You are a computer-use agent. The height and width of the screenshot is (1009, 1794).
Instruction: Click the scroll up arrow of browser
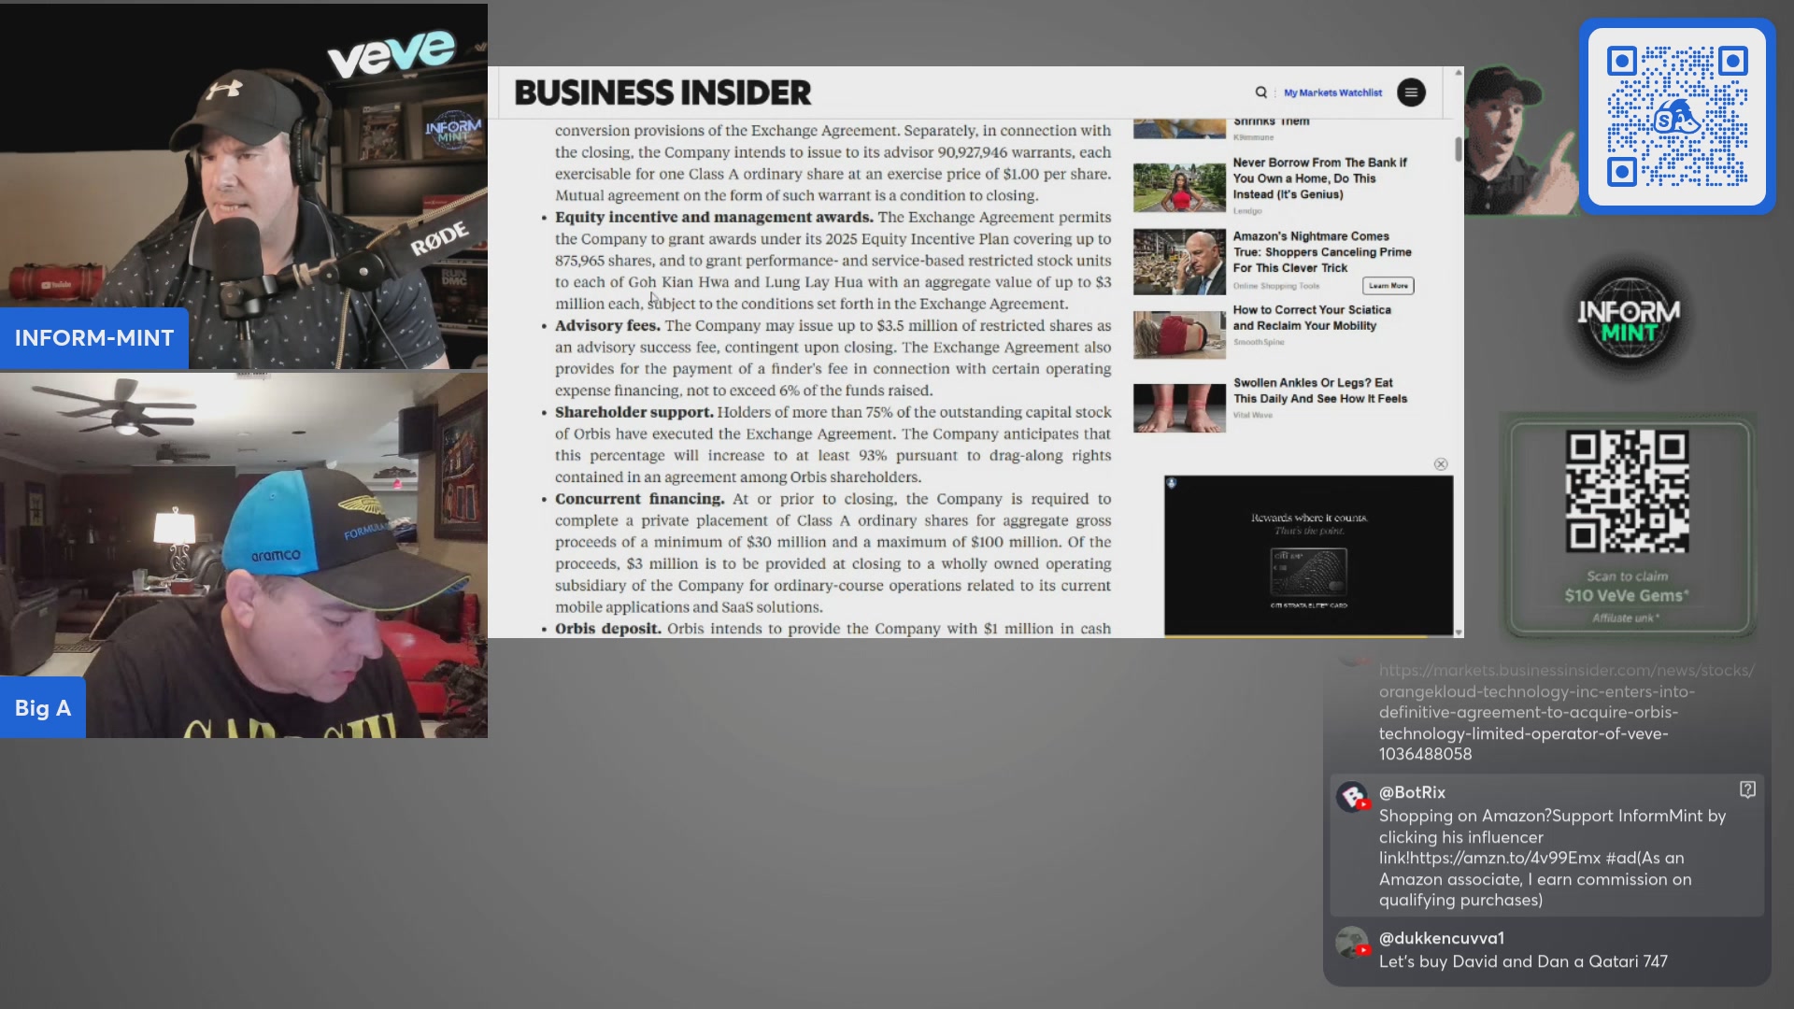click(1458, 72)
